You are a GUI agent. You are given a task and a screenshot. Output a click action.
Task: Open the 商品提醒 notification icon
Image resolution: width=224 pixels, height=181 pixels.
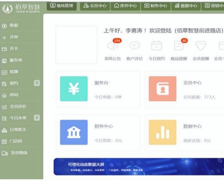click(178, 46)
